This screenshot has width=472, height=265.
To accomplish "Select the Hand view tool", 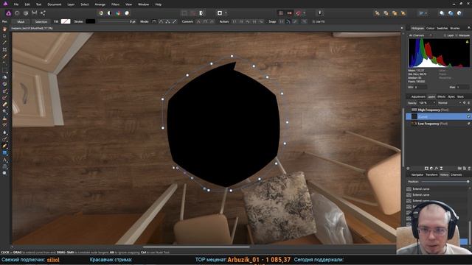I will tap(4, 29).
